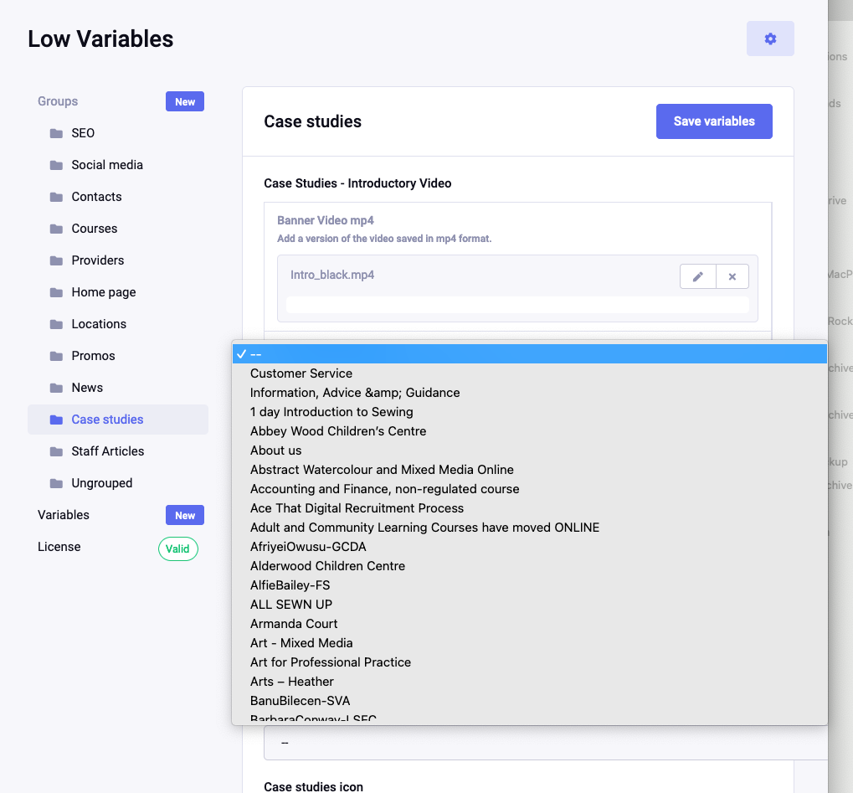Click the empty field under Intro_black.mp4
Screen dimensions: 853x793
pos(517,305)
